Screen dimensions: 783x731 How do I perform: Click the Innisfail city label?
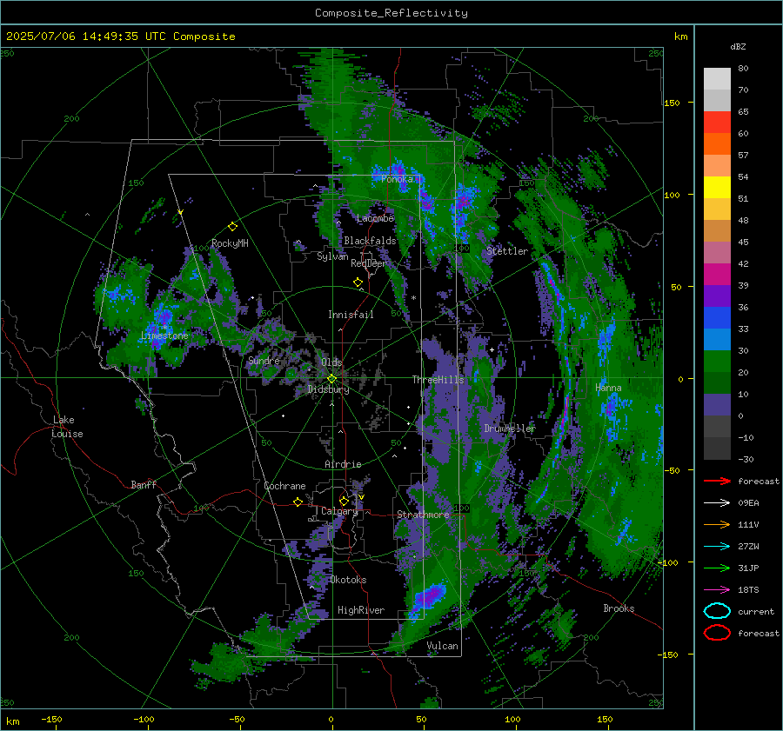[x=351, y=315]
